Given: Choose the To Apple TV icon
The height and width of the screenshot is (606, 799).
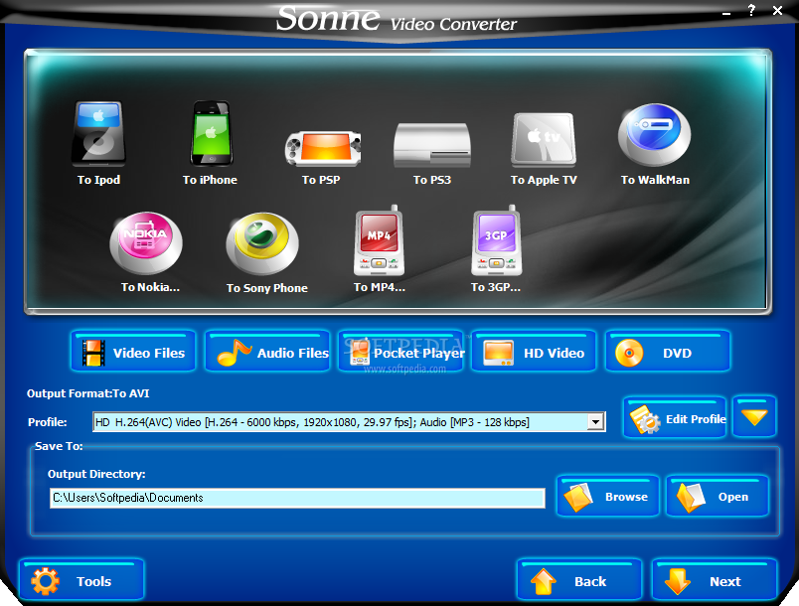Looking at the screenshot, I should 544,140.
